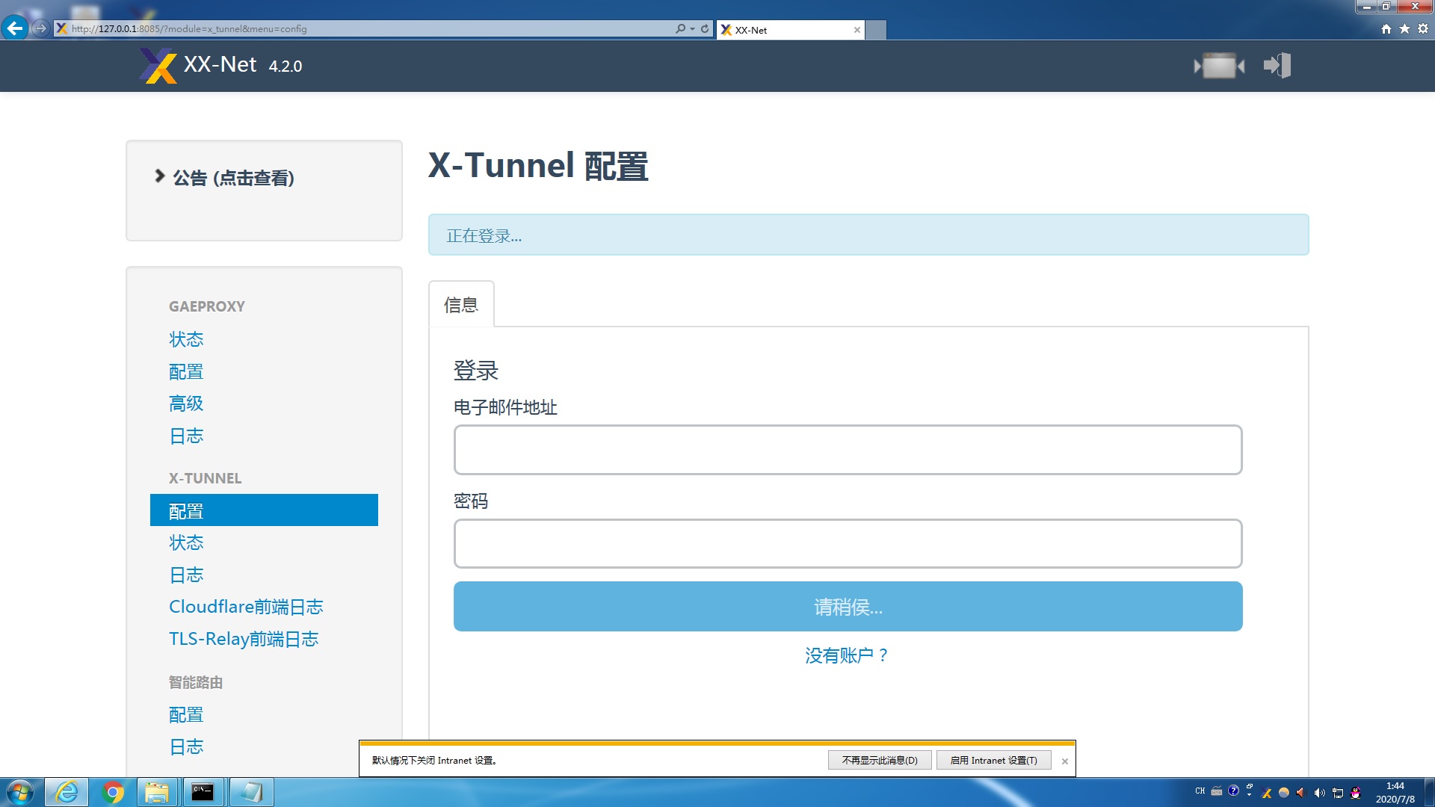Click the 电子邮件地址 input field
1435x807 pixels.
[846, 449]
